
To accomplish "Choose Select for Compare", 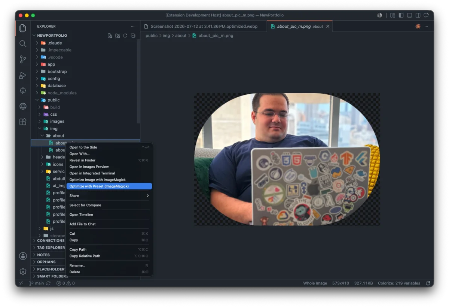I will 109,205.
